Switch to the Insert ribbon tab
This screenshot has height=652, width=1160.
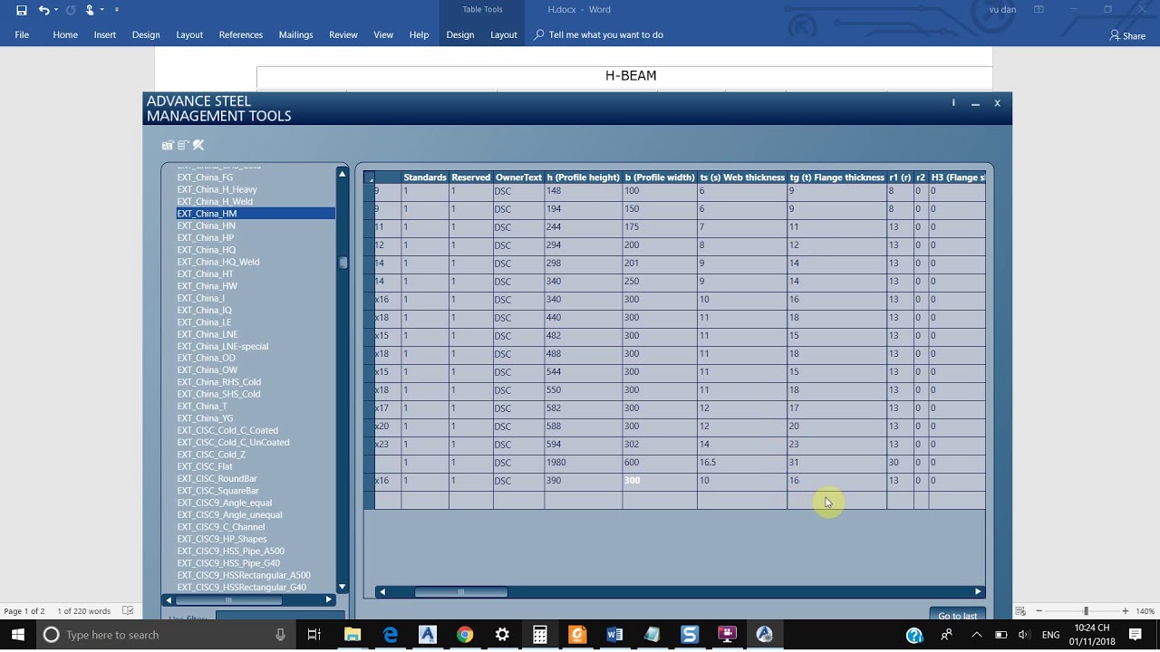coord(105,34)
